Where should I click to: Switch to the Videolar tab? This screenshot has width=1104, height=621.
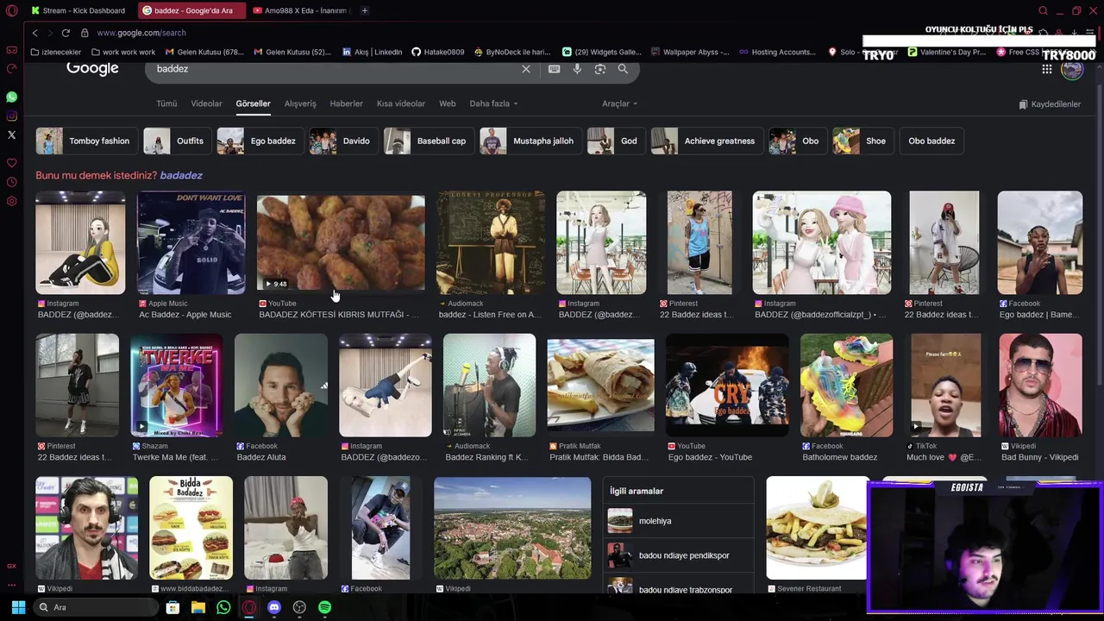click(x=206, y=103)
